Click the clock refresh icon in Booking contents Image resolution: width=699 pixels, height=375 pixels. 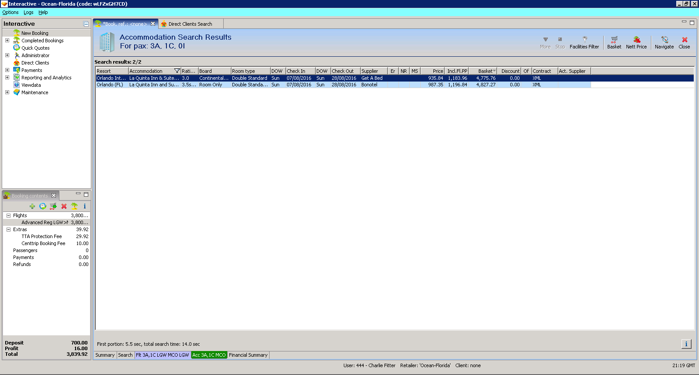[43, 206]
